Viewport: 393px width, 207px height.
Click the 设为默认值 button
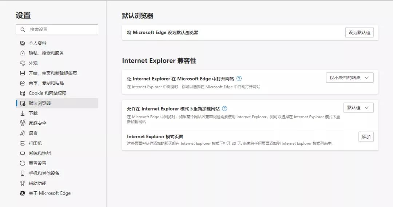tap(360, 33)
